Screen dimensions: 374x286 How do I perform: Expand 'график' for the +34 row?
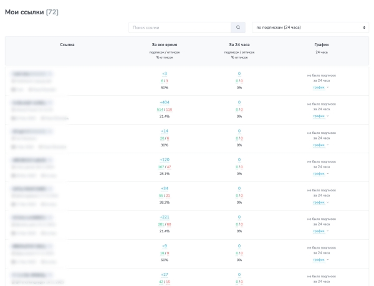click(321, 203)
